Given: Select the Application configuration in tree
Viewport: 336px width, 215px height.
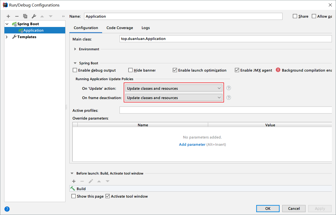Looking at the screenshot, I should (x=35, y=30).
